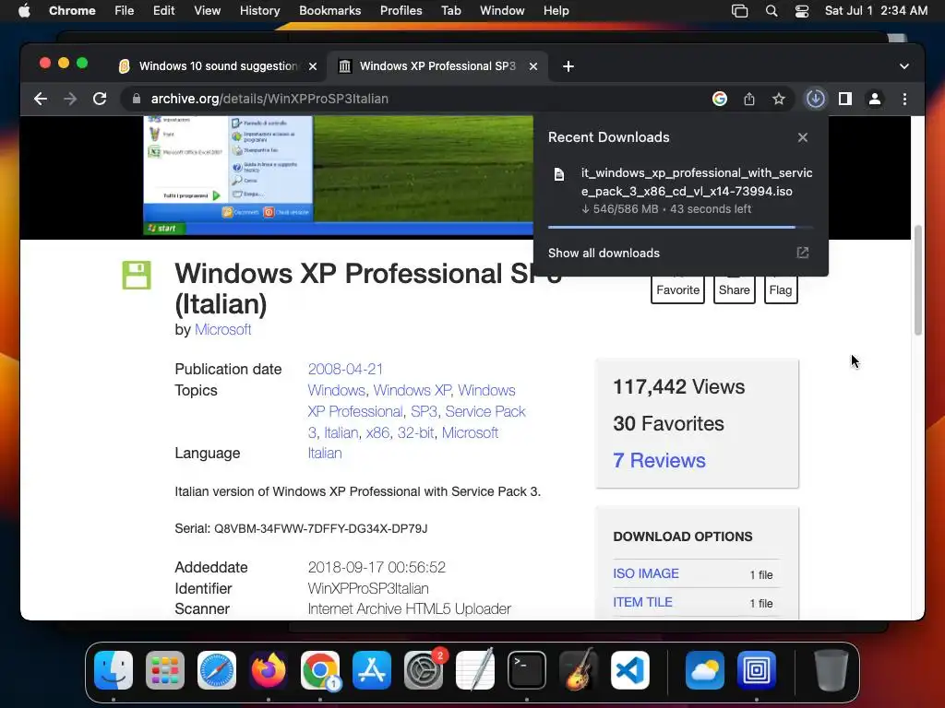Close the Windows 10 sound suggestion tab
The height and width of the screenshot is (708, 945).
click(313, 66)
